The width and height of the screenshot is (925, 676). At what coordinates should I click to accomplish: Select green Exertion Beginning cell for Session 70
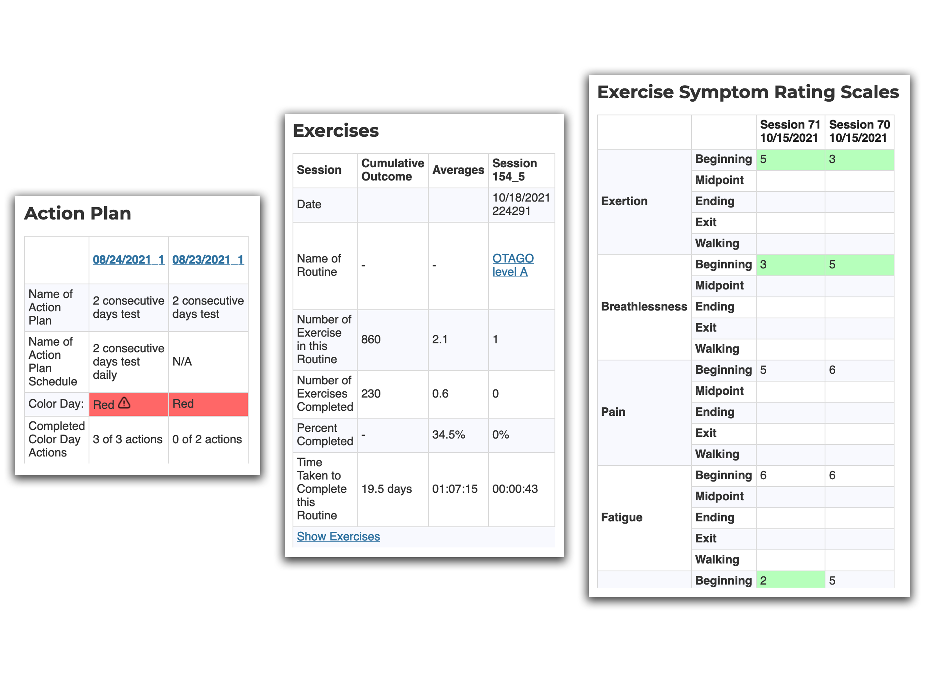(x=859, y=159)
